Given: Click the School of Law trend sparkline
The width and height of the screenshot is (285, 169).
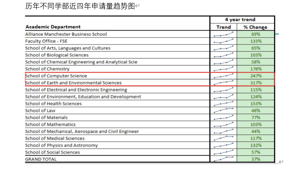Looking at the screenshot, I should (x=224, y=110).
